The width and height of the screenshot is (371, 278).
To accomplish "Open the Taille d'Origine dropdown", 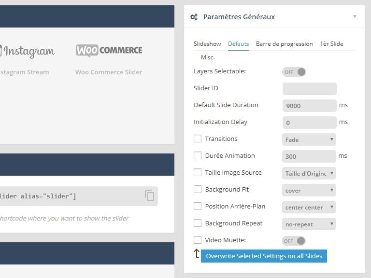I will coord(309,173).
